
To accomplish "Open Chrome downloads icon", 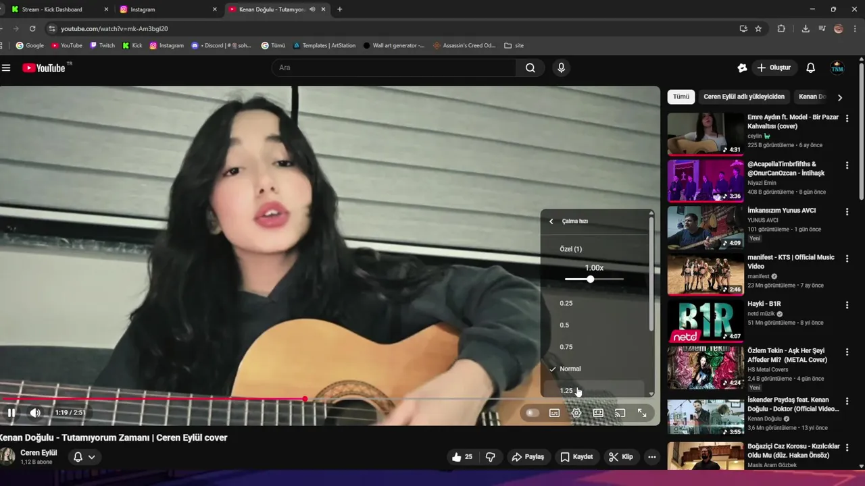I will click(806, 28).
